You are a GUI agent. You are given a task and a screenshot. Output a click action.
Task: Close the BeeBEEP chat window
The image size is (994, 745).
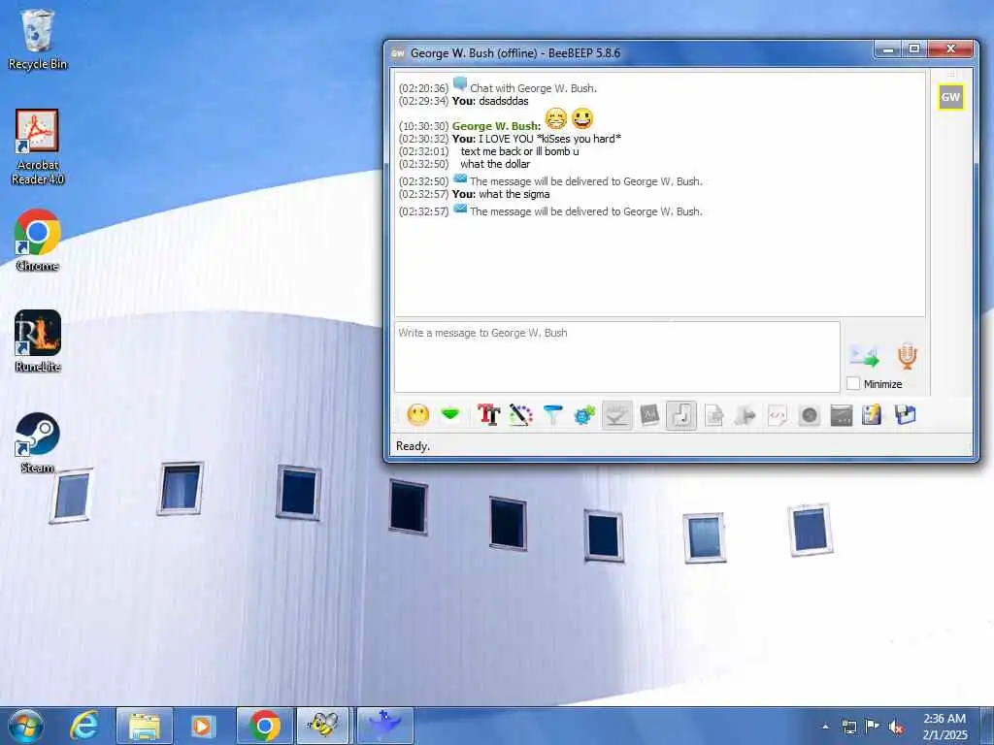[950, 49]
